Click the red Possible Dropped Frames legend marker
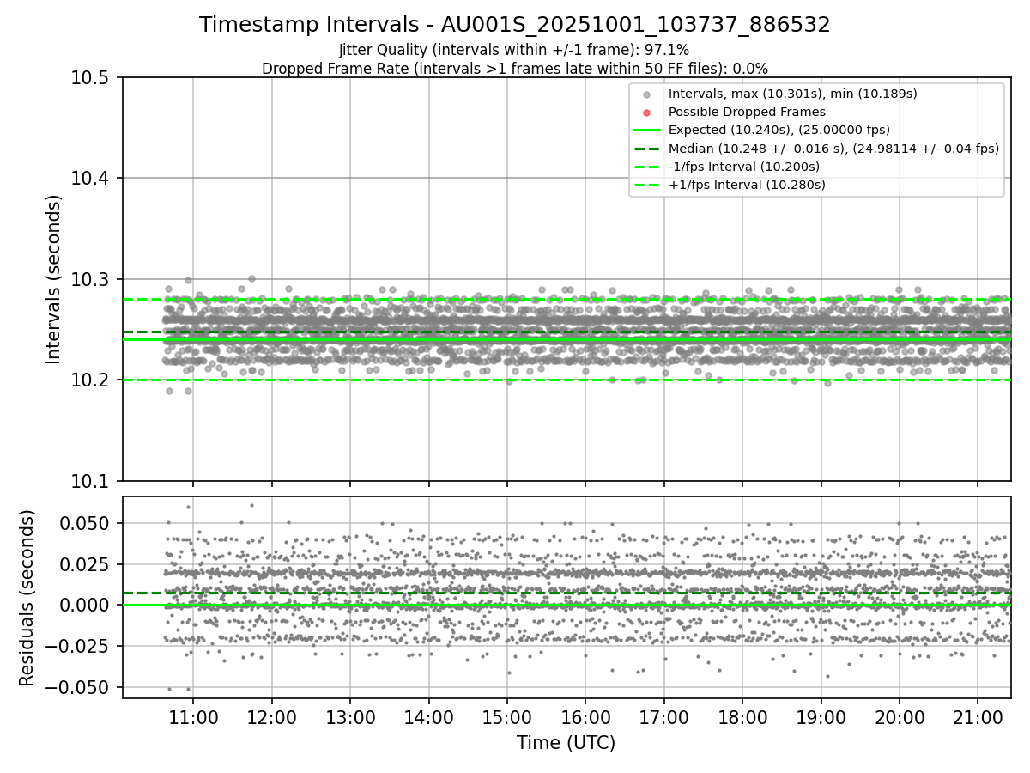The image size is (1030, 773). tap(647, 112)
